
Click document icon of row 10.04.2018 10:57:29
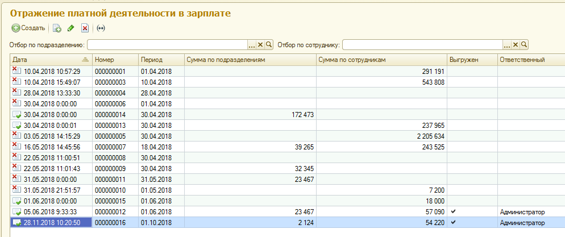[16, 71]
